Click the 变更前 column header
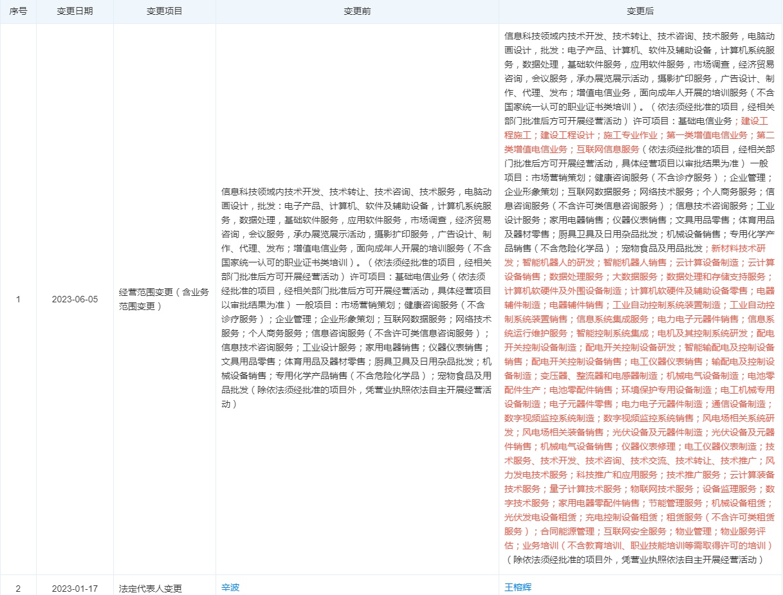 pyautogui.click(x=357, y=12)
